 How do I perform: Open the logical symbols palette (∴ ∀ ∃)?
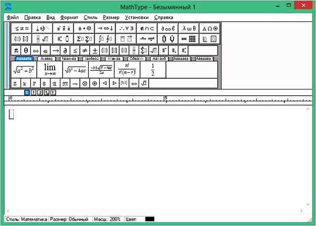point(126,28)
